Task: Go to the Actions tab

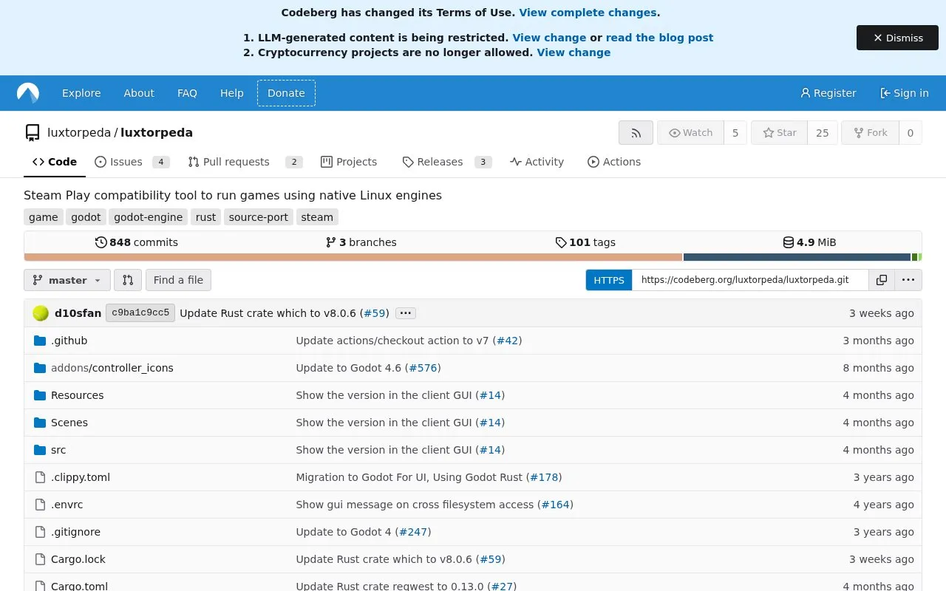Action: (x=613, y=162)
